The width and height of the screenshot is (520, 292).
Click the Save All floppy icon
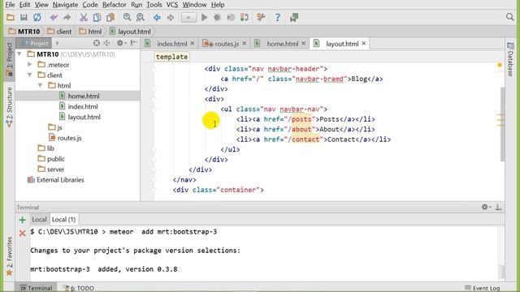[24, 17]
